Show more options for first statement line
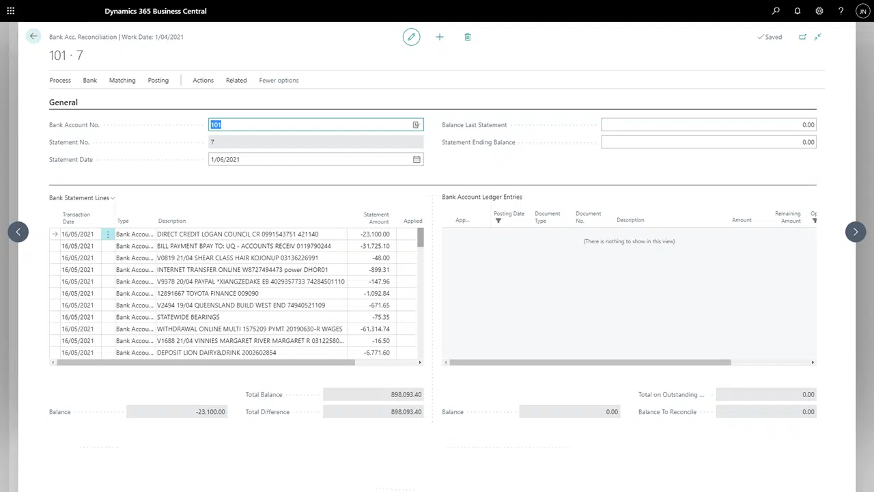 pos(108,234)
